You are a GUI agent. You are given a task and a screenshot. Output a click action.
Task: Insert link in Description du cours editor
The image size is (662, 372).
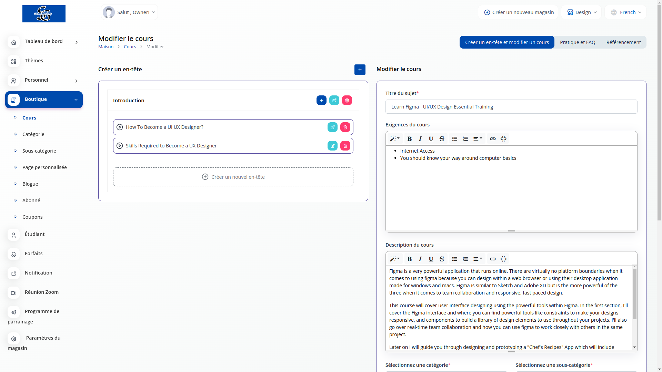(x=493, y=259)
